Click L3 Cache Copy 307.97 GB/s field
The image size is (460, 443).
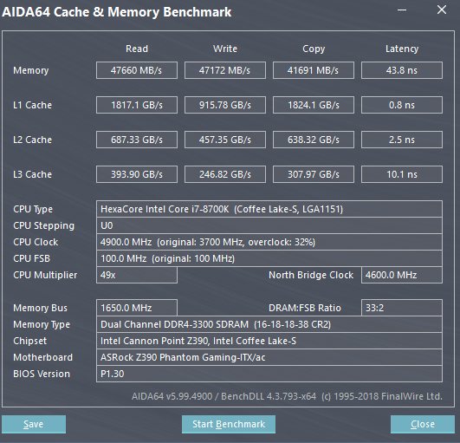pos(314,174)
